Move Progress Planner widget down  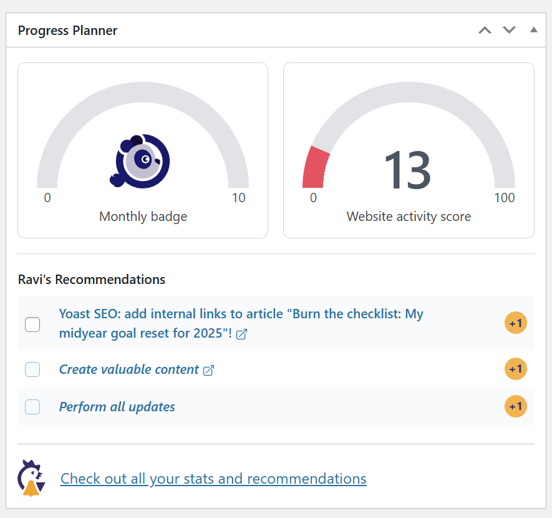[x=509, y=31]
